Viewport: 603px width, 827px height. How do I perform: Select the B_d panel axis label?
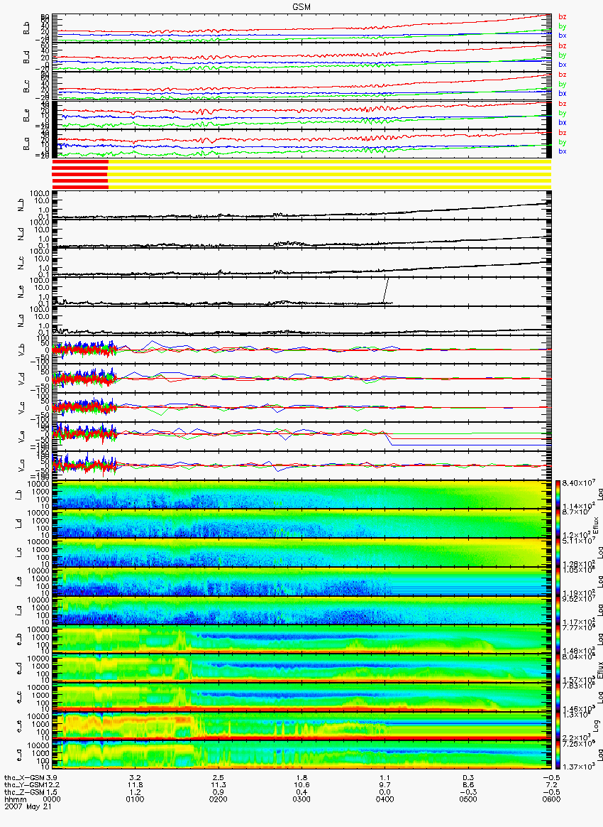26,57
